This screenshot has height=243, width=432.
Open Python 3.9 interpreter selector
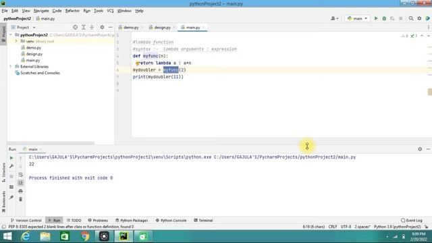(398, 227)
